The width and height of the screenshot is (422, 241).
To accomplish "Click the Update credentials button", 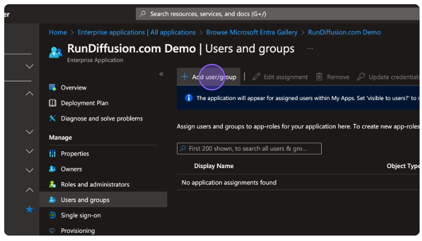I will [x=388, y=77].
